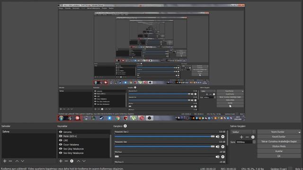The image size is (303, 170).
Task: Remove the selected source in Kaynaklar
Action: [66, 161]
